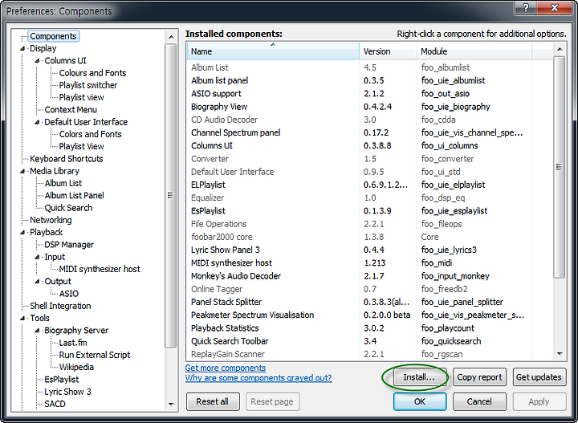578x423 pixels.
Task: Sort components by Version column header
Action: tap(388, 51)
